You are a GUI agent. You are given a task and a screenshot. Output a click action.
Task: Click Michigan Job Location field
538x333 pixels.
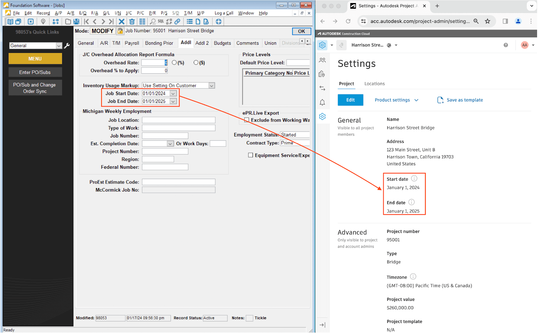point(179,120)
